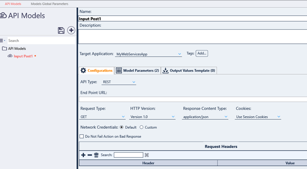307x169 pixels.
Task: Open the Request Type GET dropdown
Action: (103, 117)
